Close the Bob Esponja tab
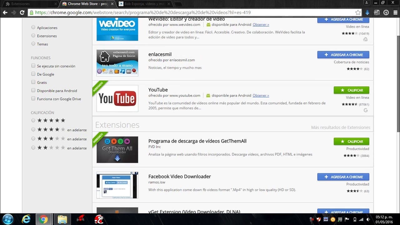The image size is (400, 225). [x=169, y=4]
